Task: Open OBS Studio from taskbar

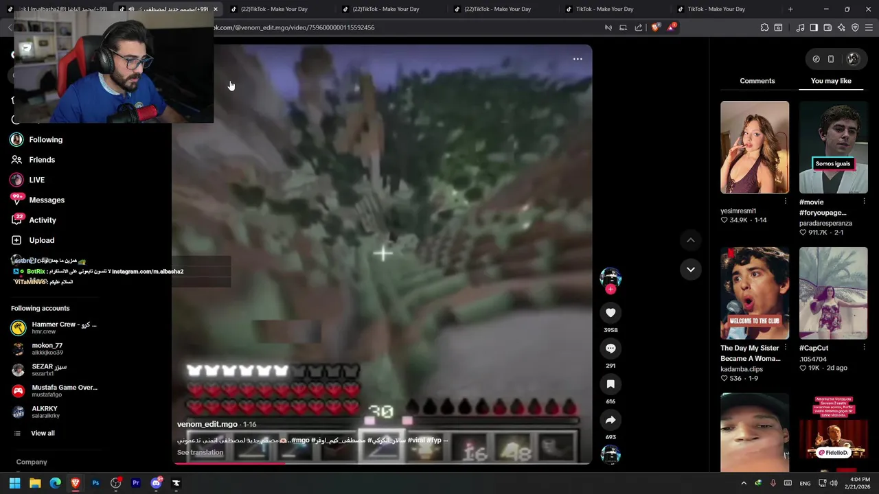Action: point(115,483)
